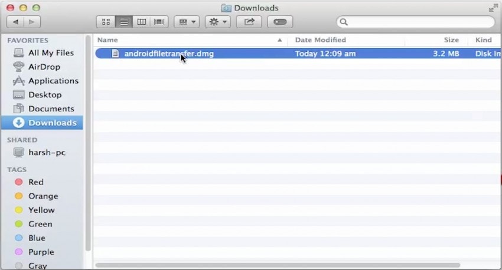Go forward with the right arrow button

[x=32, y=22]
